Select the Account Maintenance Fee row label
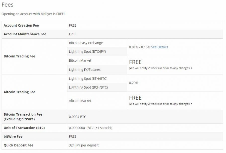The height and width of the screenshot is (153, 226). click(25, 34)
